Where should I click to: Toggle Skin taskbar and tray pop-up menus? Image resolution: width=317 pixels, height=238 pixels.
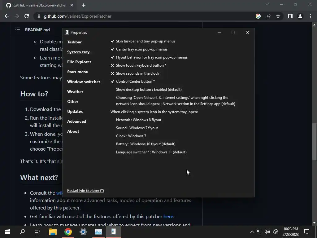pyautogui.click(x=143, y=41)
